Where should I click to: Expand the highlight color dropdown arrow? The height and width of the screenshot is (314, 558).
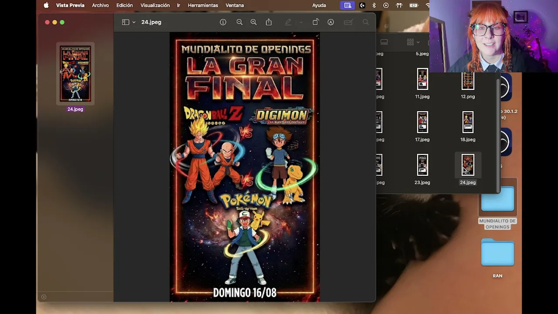coord(301,22)
